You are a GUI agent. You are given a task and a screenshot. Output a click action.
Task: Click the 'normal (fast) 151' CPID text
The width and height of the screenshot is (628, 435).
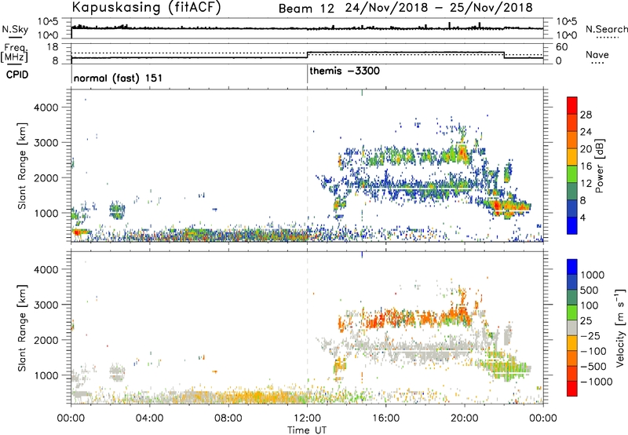(x=119, y=78)
